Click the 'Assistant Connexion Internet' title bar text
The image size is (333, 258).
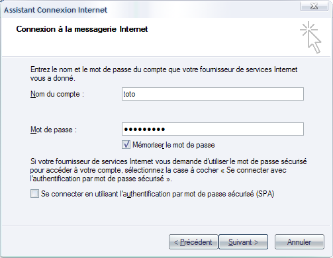pos(56,10)
